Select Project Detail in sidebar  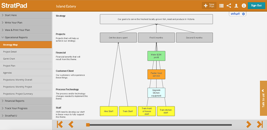point(26,52)
